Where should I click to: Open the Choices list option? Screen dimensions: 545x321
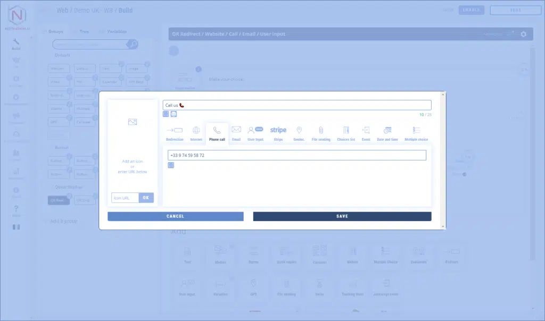click(x=346, y=133)
